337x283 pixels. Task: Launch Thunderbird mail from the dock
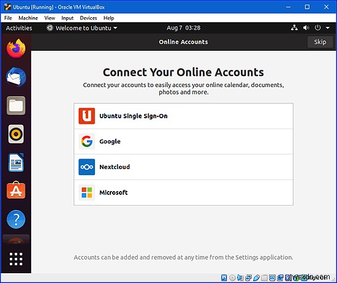tap(16, 77)
